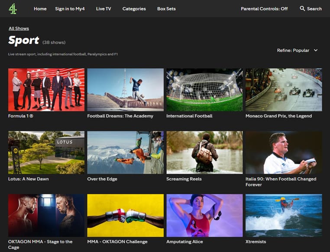The height and width of the screenshot is (252, 330).
Task: Click the Screaming Reels title
Action: click(x=184, y=179)
